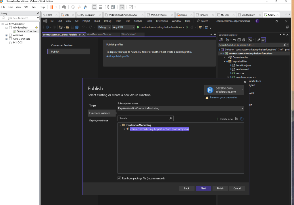Sync with active document icon
Screen dimensions: 294x205
click(235, 40)
